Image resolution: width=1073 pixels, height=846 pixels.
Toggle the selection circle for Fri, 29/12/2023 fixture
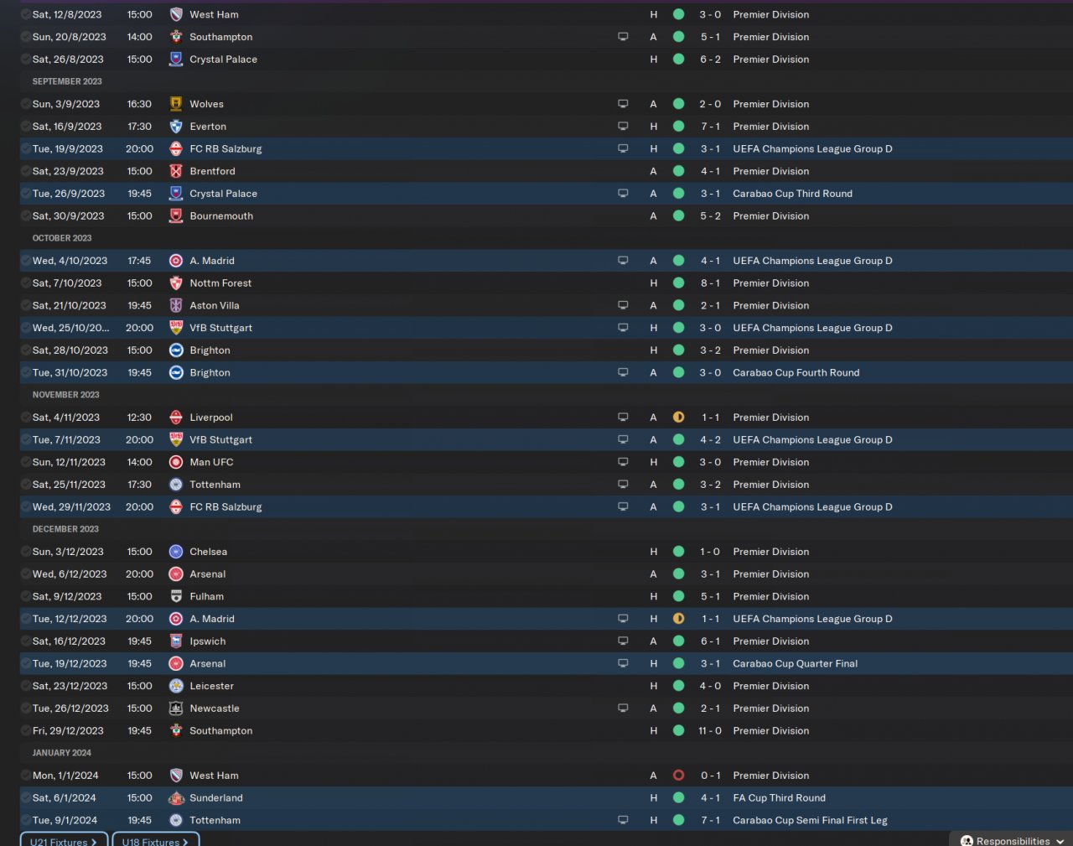[x=26, y=731]
